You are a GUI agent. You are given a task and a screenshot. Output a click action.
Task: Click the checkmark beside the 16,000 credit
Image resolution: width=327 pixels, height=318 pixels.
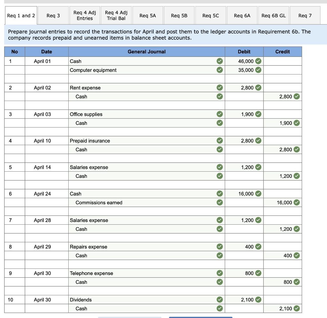297,202
